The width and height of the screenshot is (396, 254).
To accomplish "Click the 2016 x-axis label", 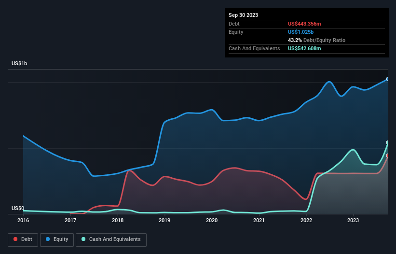I will coord(23,220).
